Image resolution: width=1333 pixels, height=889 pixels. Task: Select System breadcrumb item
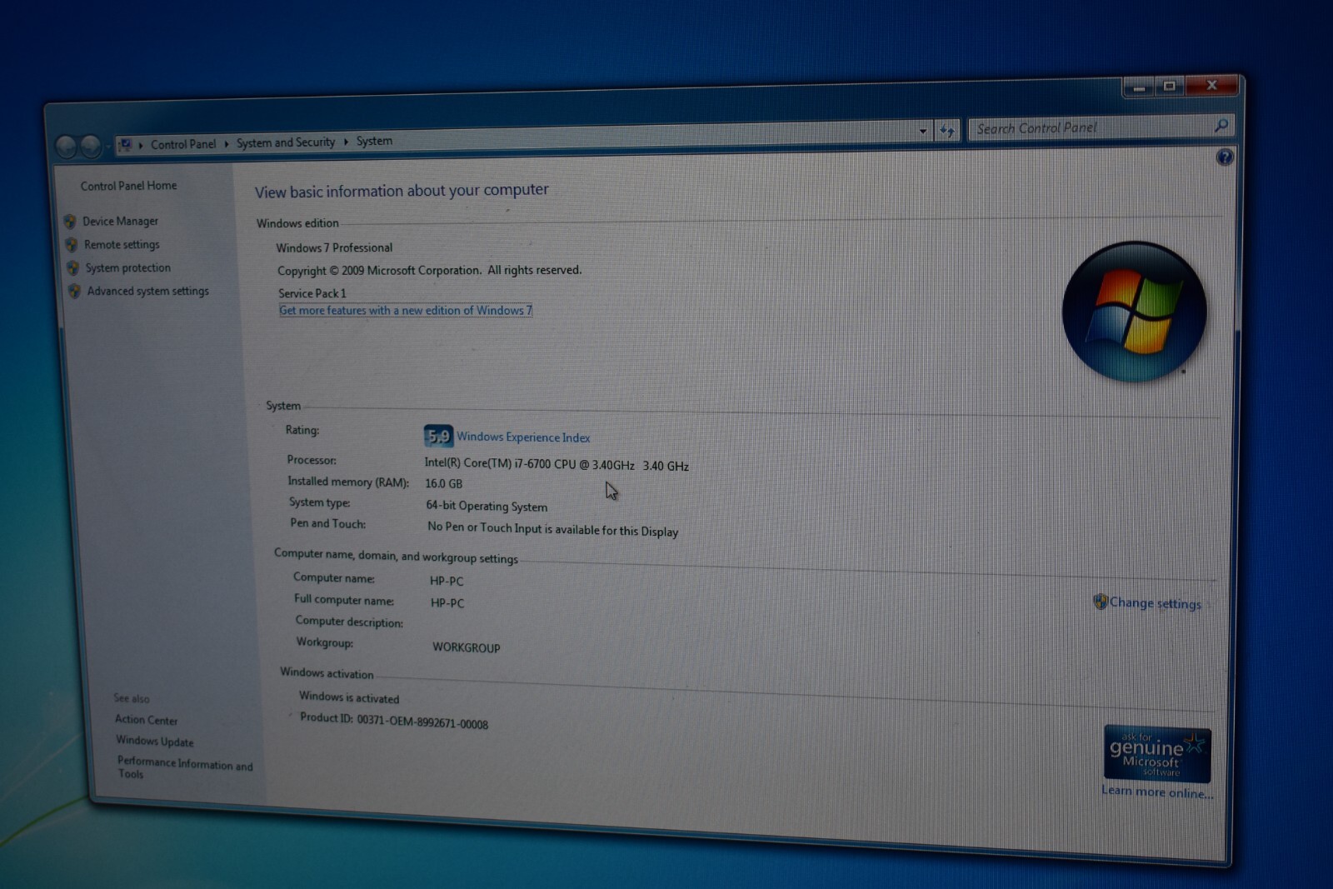pos(374,141)
